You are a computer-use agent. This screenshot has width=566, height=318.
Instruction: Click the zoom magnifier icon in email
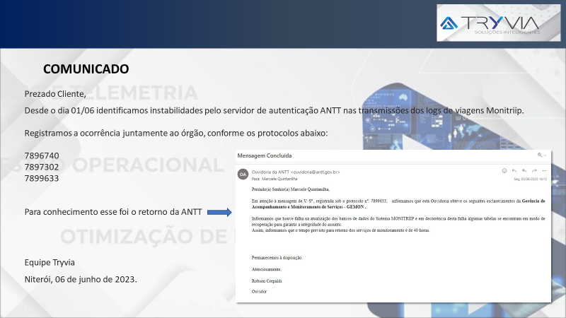click(x=539, y=155)
